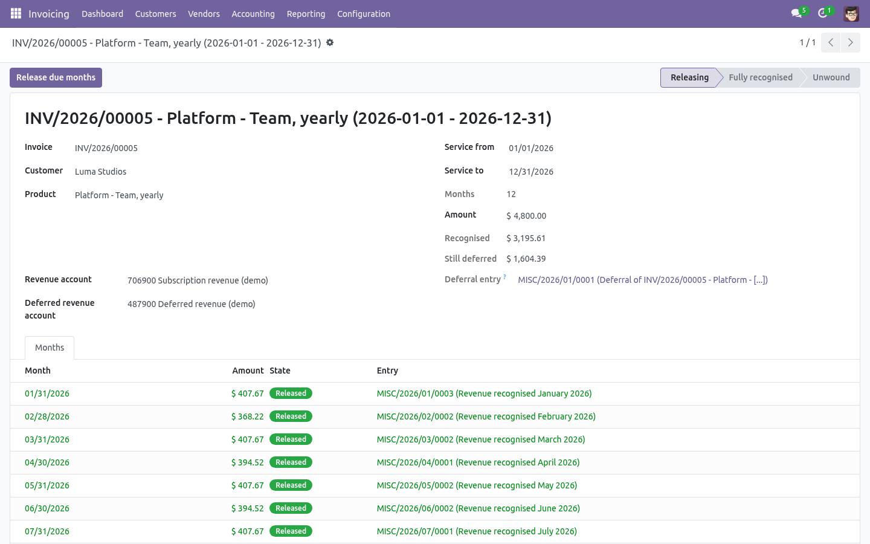Select the Unwound status stage

coord(831,77)
